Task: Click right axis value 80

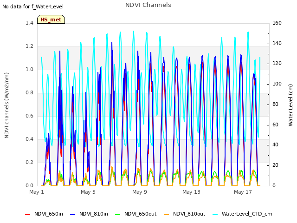Action: tap(275, 104)
